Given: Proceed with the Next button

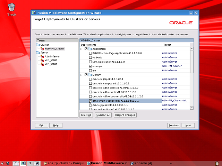Looking at the screenshot, I should point(188,125).
